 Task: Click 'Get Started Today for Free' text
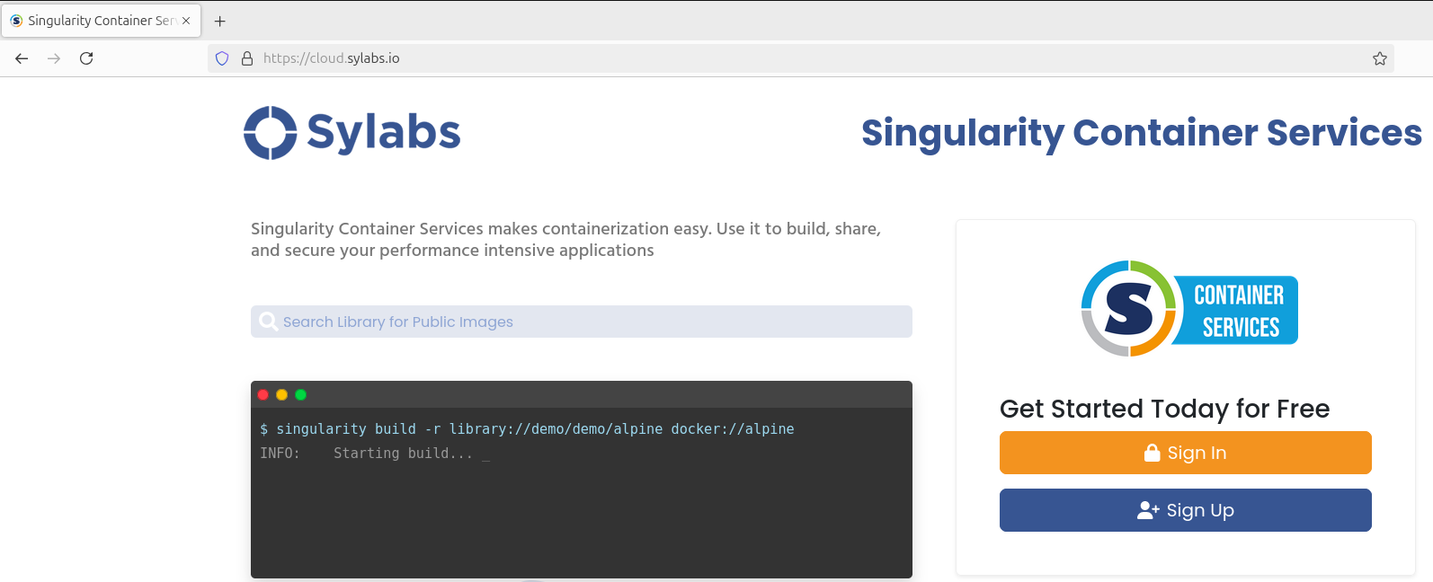pyautogui.click(x=1164, y=409)
